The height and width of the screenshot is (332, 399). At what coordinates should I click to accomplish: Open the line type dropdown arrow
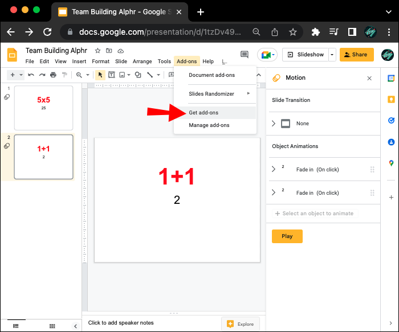[x=158, y=75]
